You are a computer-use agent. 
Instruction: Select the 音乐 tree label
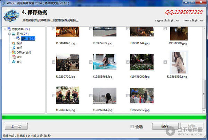19,48
